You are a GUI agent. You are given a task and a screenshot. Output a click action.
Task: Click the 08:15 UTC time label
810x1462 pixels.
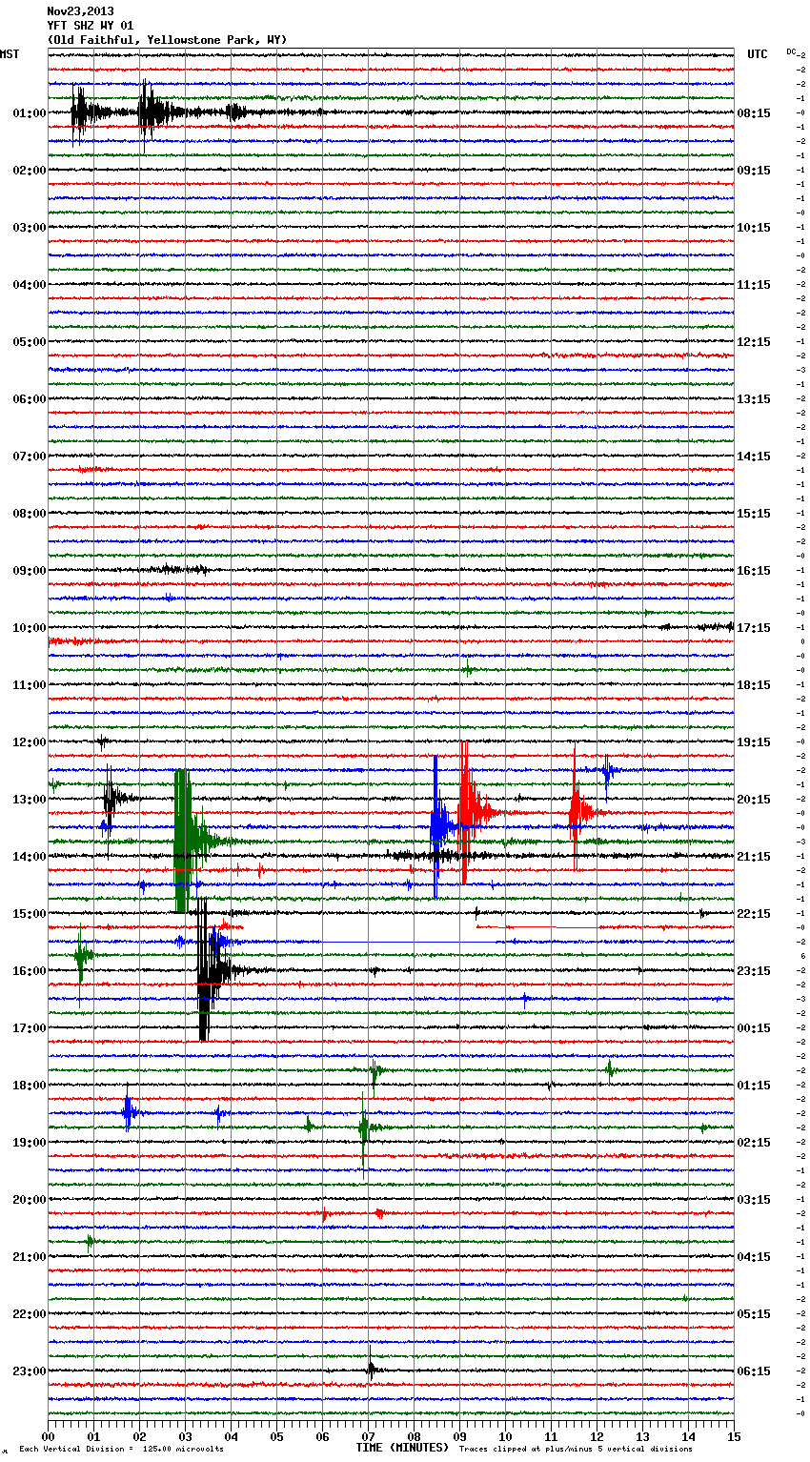(754, 112)
